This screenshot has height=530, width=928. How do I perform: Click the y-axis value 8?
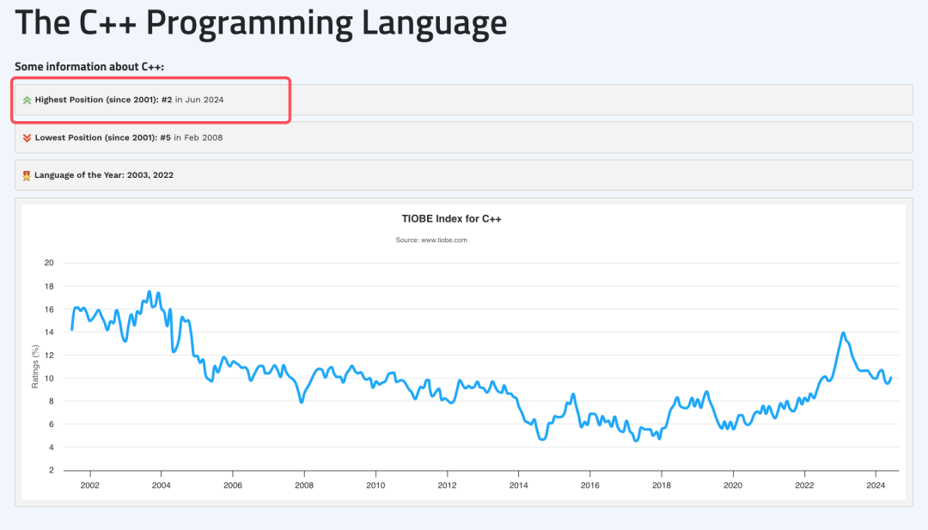coord(51,401)
